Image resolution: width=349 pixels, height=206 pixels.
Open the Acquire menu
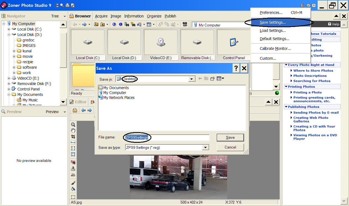[101, 16]
